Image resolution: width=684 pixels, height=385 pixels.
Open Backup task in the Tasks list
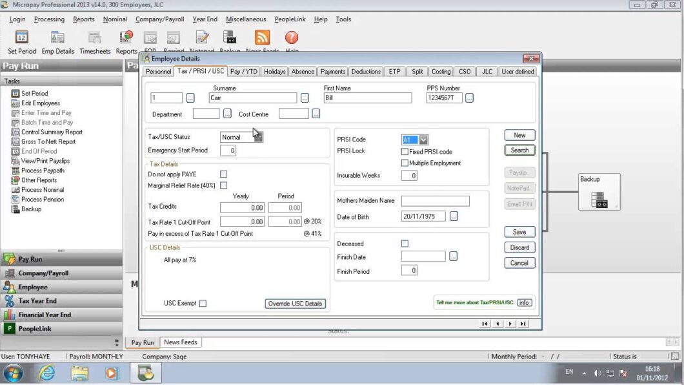[x=31, y=209]
